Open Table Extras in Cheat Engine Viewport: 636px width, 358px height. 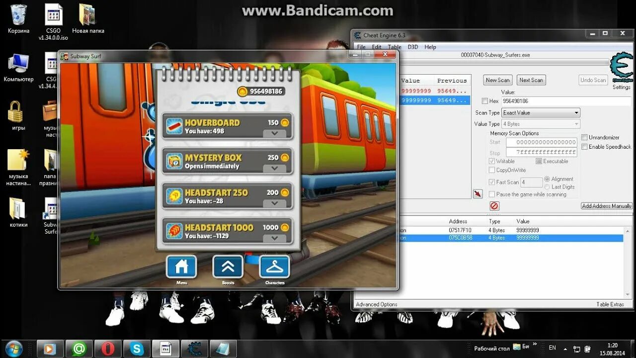(x=610, y=304)
